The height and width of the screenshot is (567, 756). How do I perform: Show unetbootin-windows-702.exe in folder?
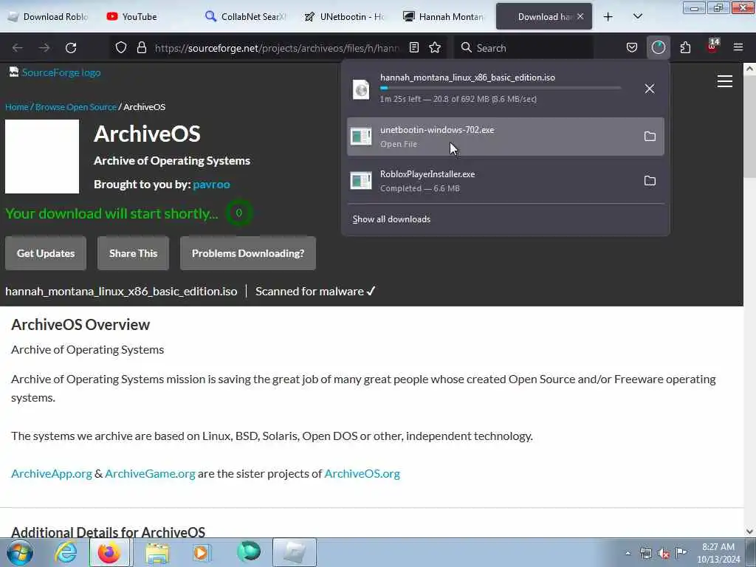[x=650, y=137]
